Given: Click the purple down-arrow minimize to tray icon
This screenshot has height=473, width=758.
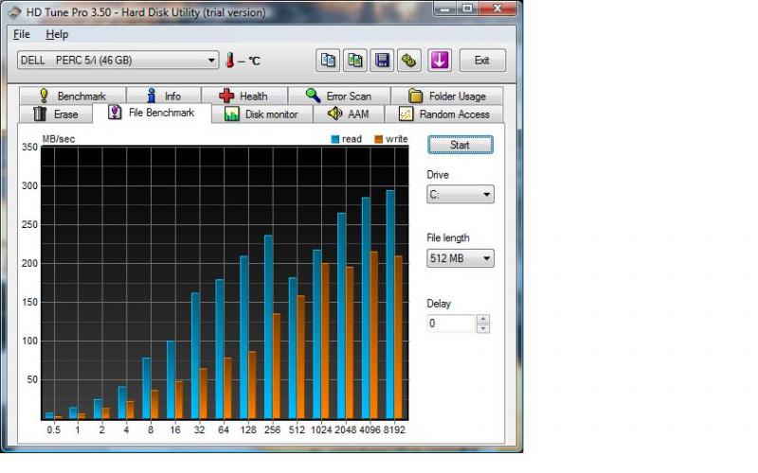Looking at the screenshot, I should [440, 61].
